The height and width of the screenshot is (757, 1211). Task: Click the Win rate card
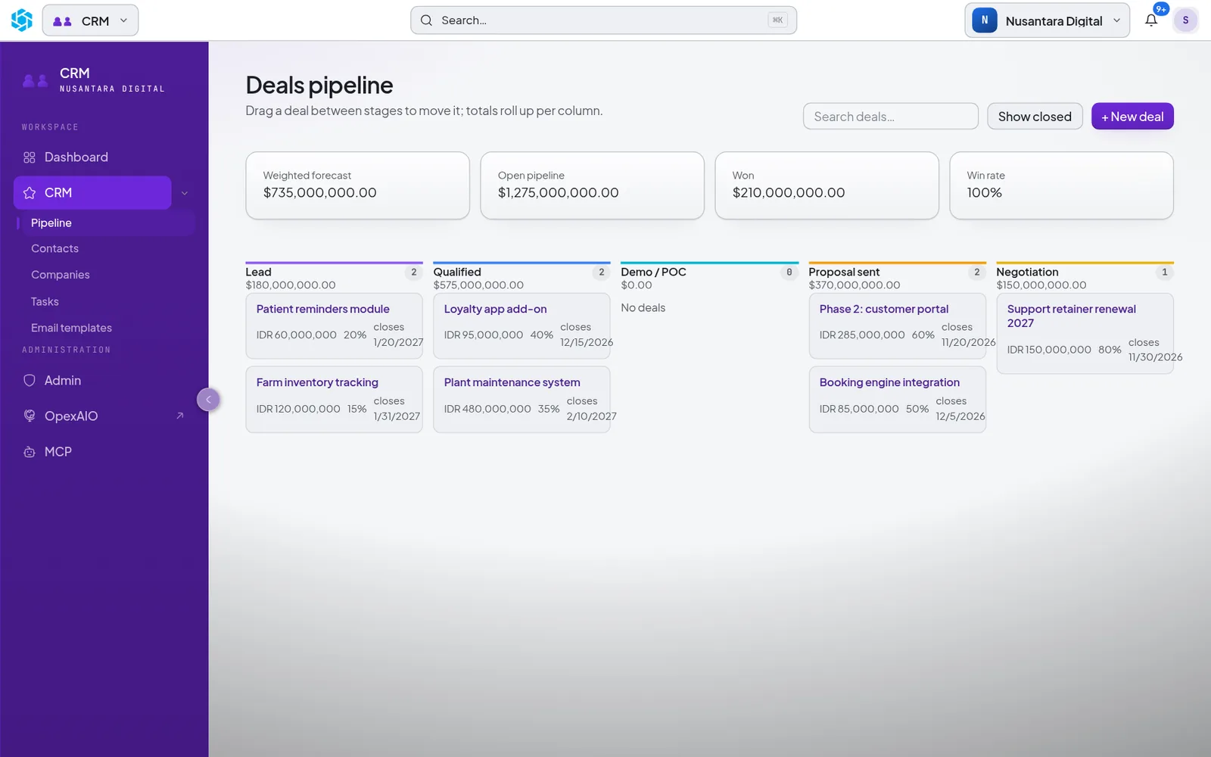(x=1061, y=185)
